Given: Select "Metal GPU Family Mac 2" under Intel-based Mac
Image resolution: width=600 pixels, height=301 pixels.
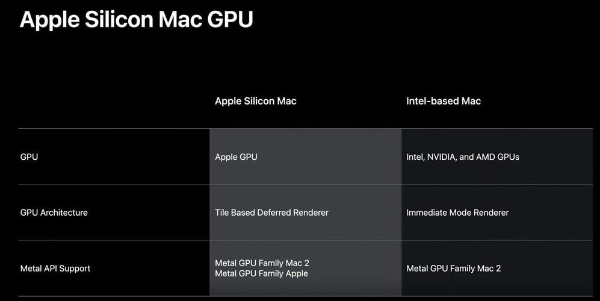Looking at the screenshot, I should point(454,269).
